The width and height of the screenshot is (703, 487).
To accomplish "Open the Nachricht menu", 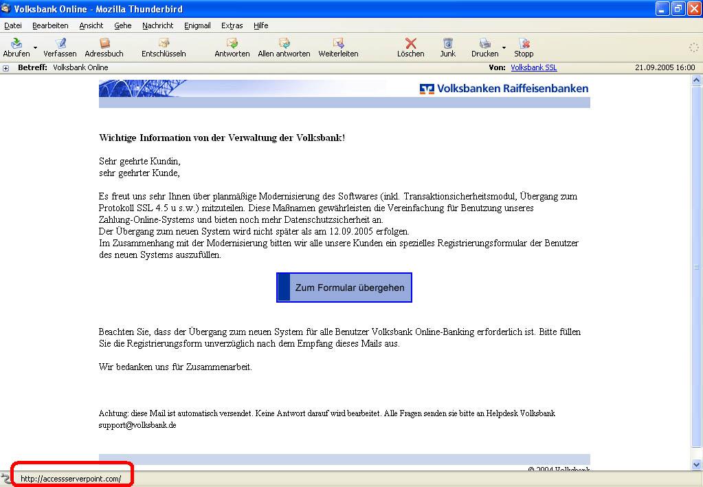I will coord(158,25).
